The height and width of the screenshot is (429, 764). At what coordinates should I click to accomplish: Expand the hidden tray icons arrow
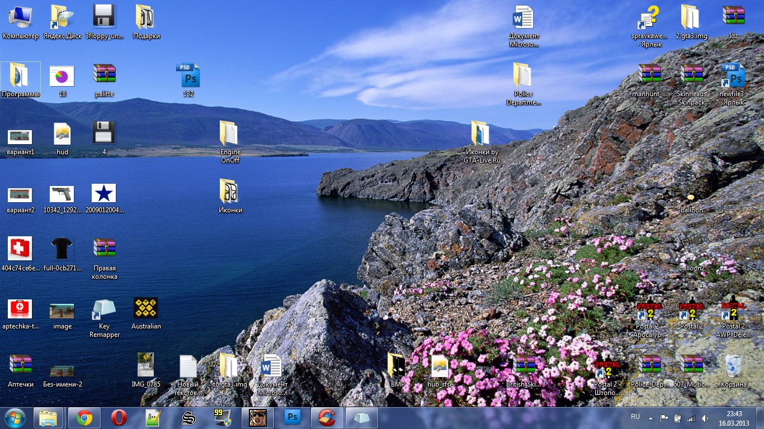pyautogui.click(x=650, y=418)
